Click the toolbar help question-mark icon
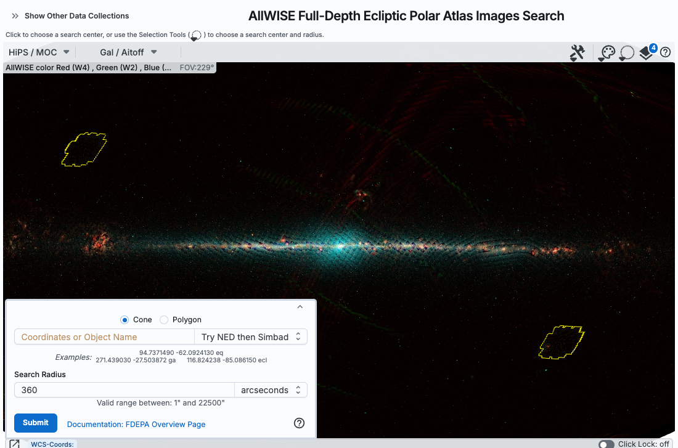This screenshot has height=448, width=678. pos(666,53)
